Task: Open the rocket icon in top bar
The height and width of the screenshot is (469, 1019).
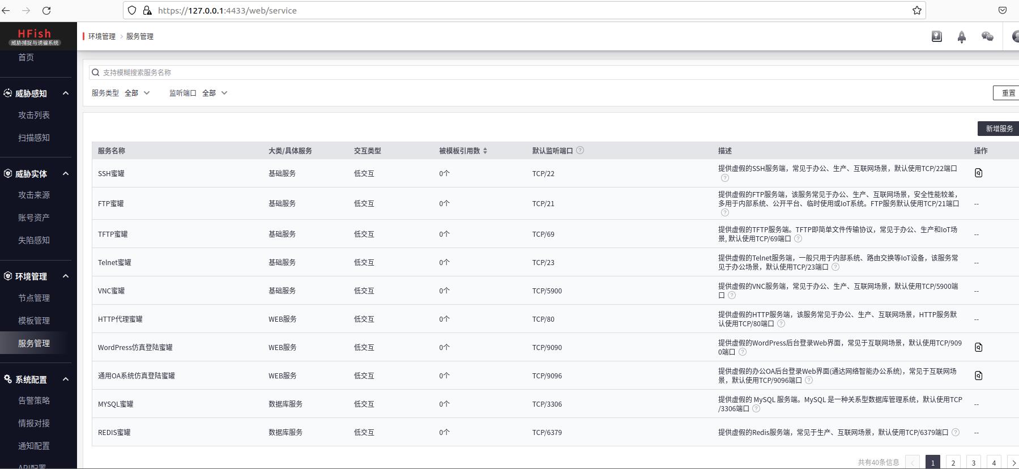Action: tap(961, 37)
